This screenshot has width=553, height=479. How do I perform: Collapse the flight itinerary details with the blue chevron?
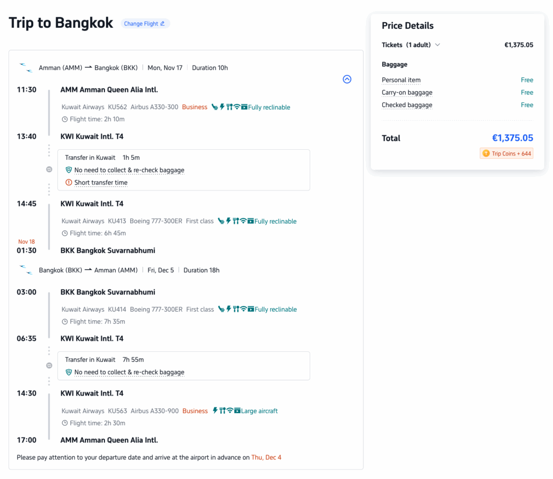click(x=347, y=79)
